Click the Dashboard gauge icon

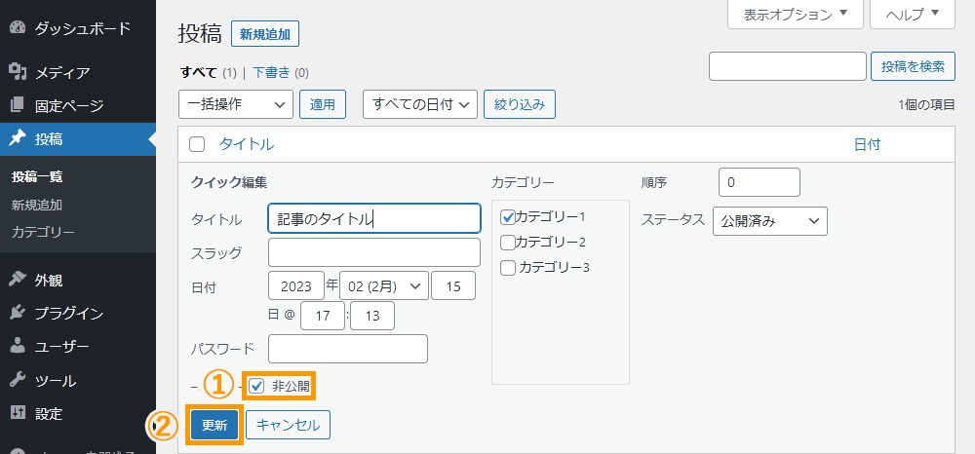tap(18, 28)
